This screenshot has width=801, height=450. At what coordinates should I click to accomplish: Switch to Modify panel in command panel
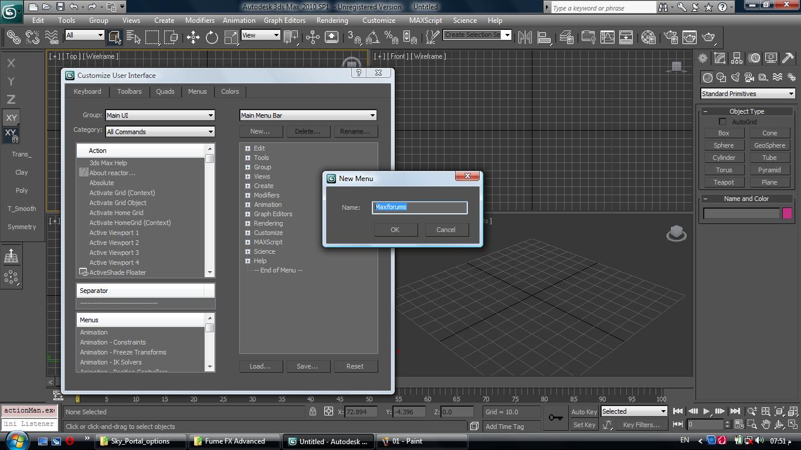coord(719,58)
